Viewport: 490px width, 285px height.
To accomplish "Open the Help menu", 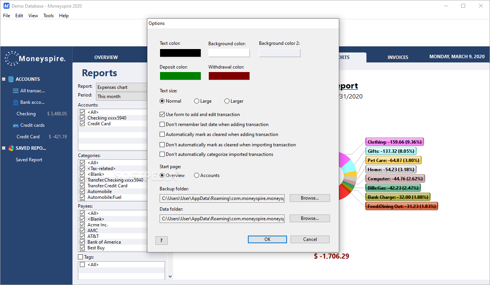I will [64, 16].
